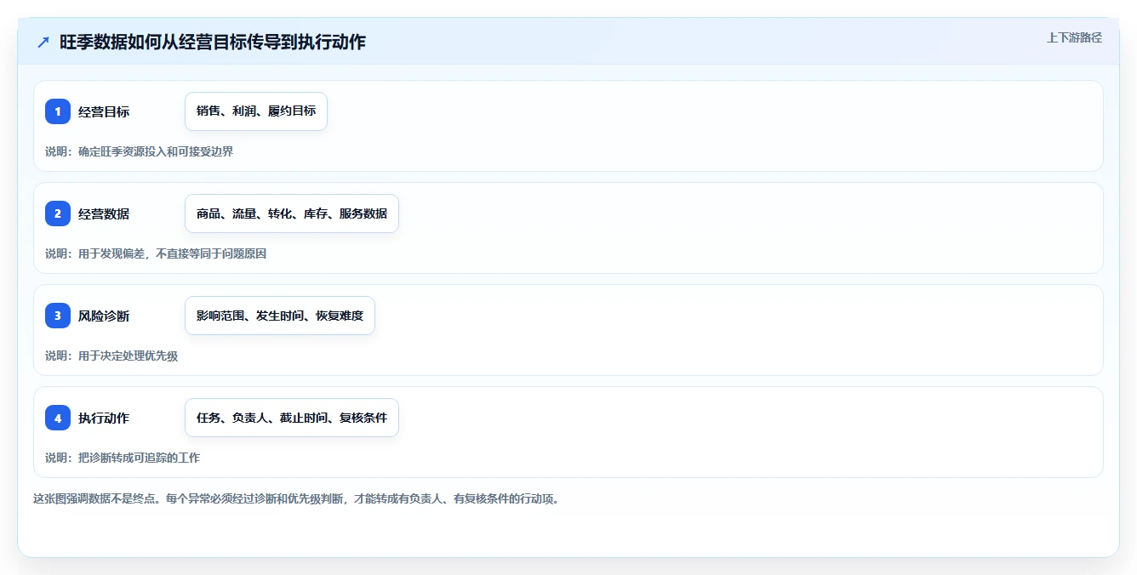The width and height of the screenshot is (1137, 575).
Task: Click the 上下游路径 label
Action: 1074,37
